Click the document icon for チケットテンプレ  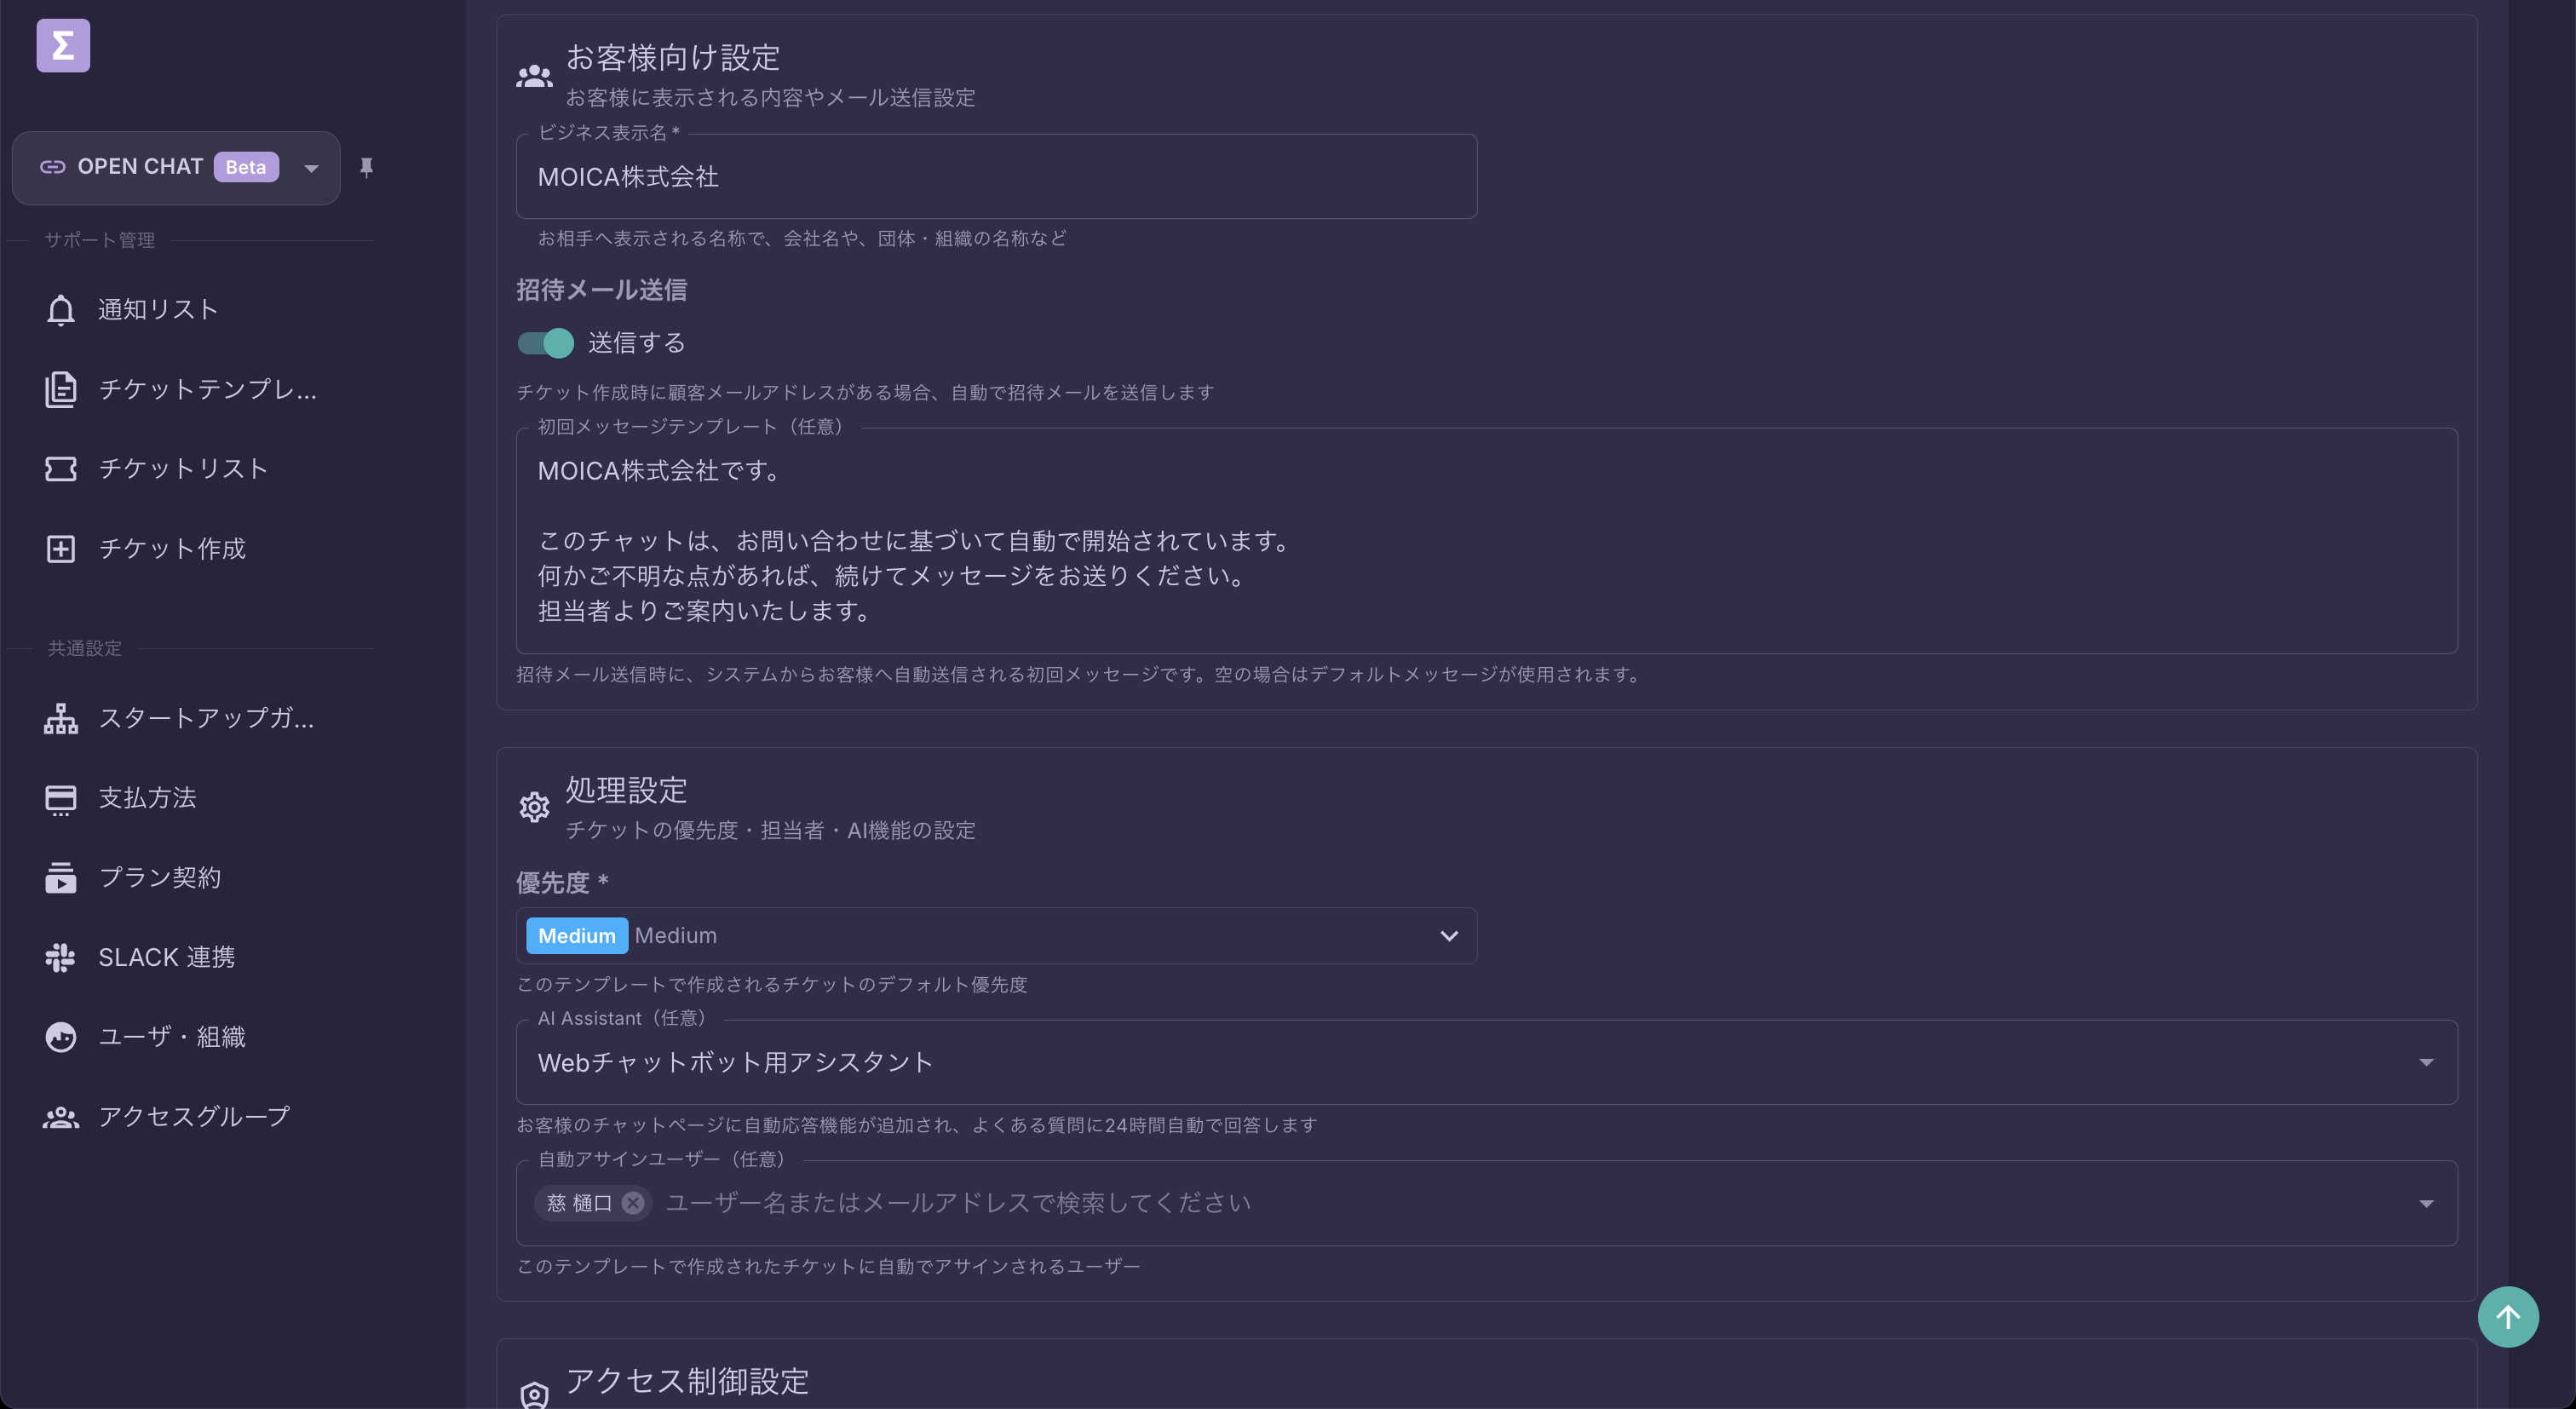[x=61, y=389]
